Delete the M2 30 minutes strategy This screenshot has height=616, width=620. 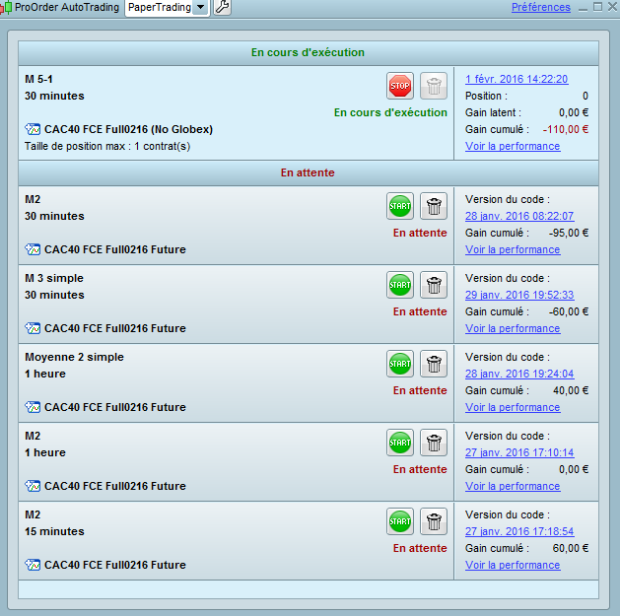click(434, 206)
